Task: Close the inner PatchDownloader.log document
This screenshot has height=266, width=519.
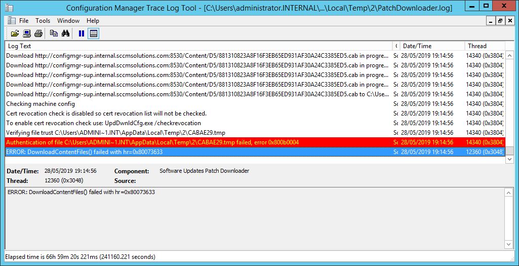Action: coord(510,21)
